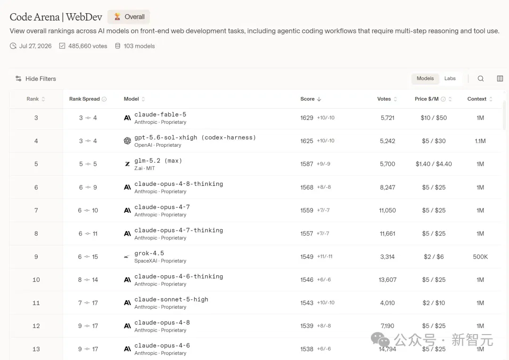The width and height of the screenshot is (509, 360).
Task: Open the grok-4.5 model link
Action: [149, 253]
